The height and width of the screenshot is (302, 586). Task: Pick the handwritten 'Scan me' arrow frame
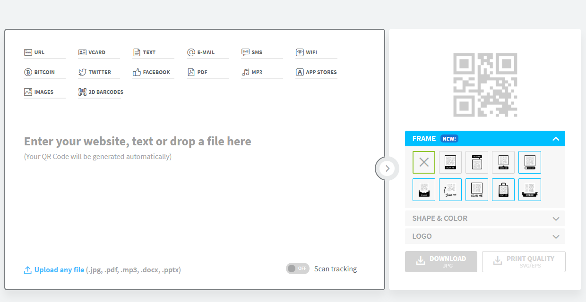click(x=450, y=190)
